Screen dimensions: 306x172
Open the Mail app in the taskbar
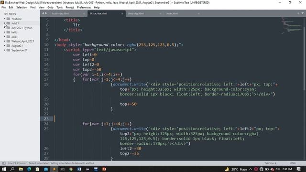point(46,169)
